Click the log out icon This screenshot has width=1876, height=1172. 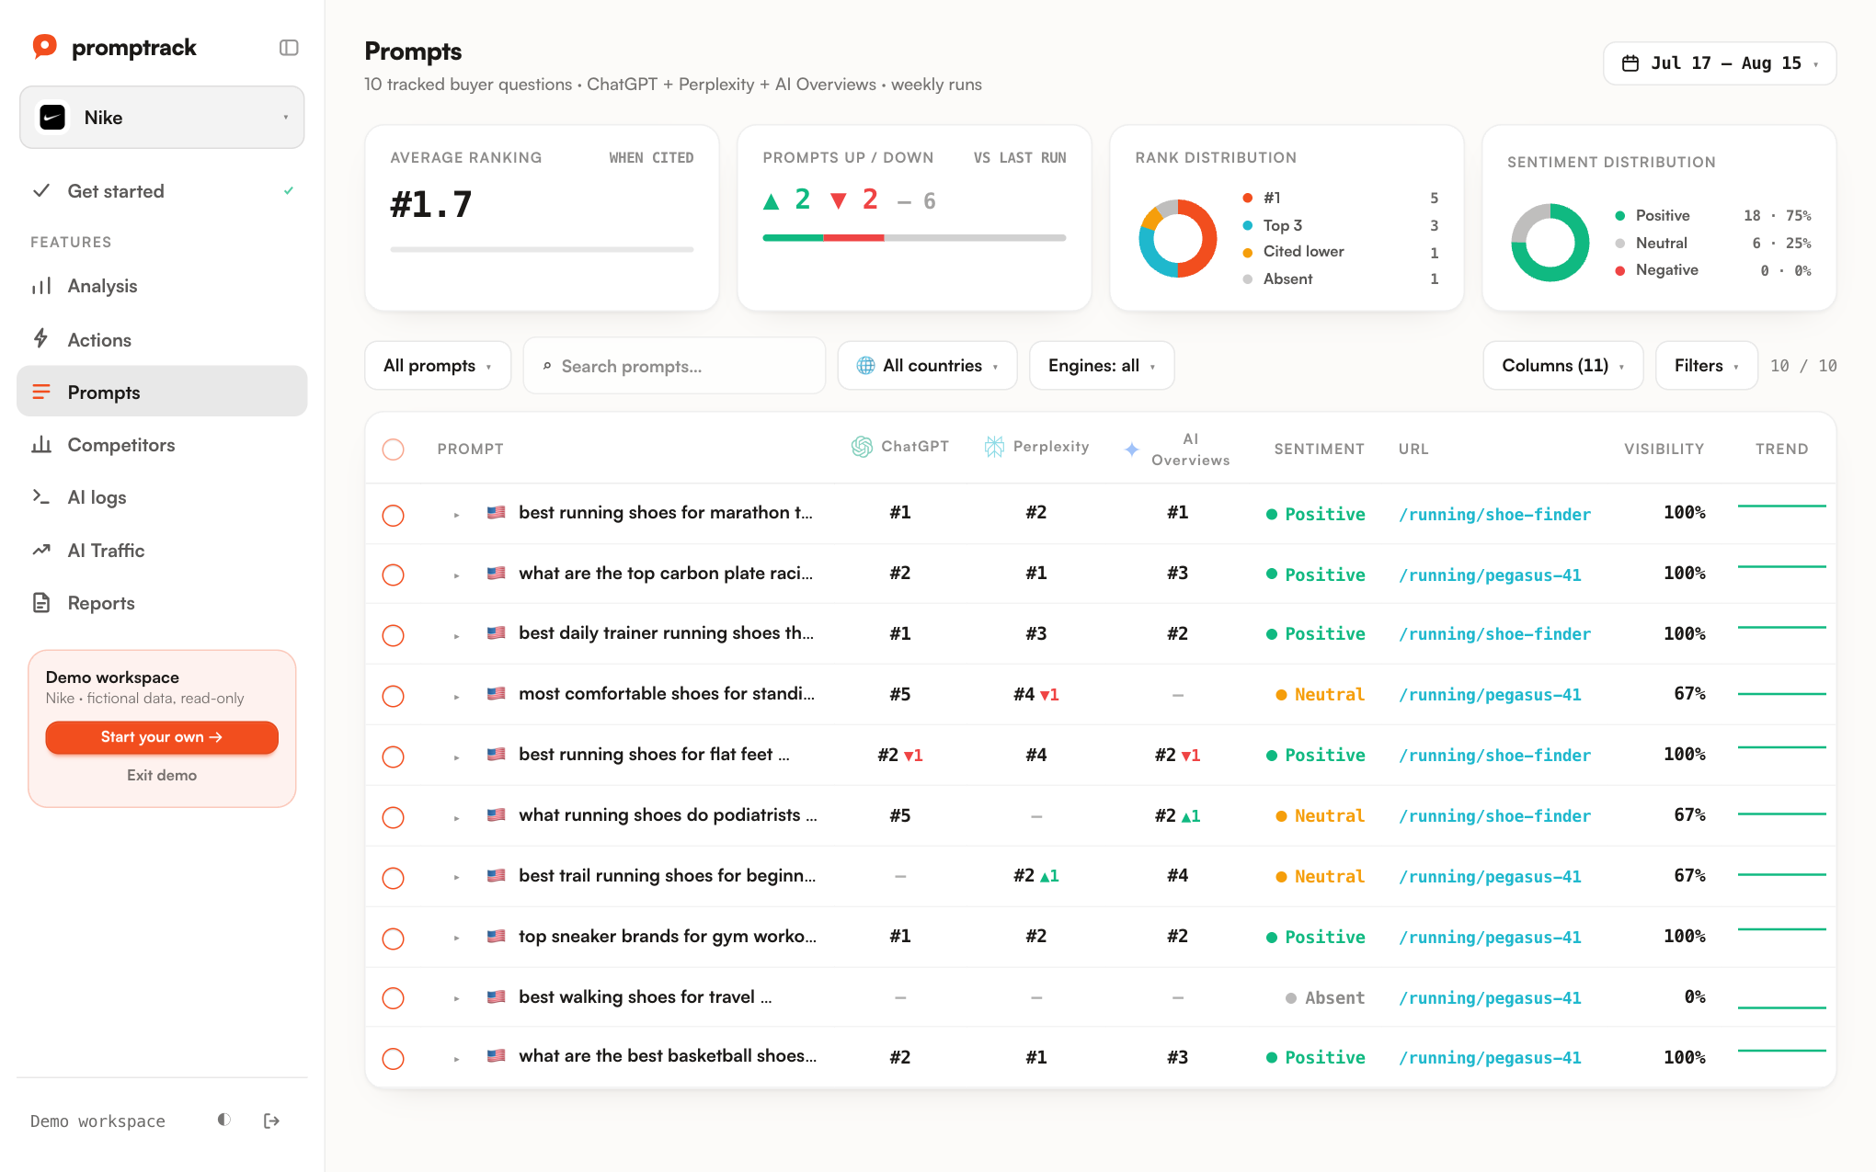(x=271, y=1121)
